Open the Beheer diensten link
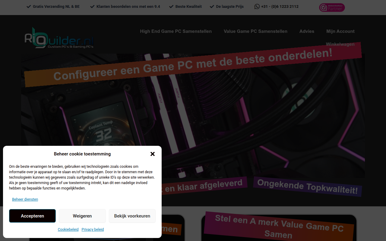The width and height of the screenshot is (386, 241). [x=25, y=199]
